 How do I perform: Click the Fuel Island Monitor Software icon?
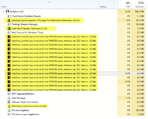pos(9,28)
